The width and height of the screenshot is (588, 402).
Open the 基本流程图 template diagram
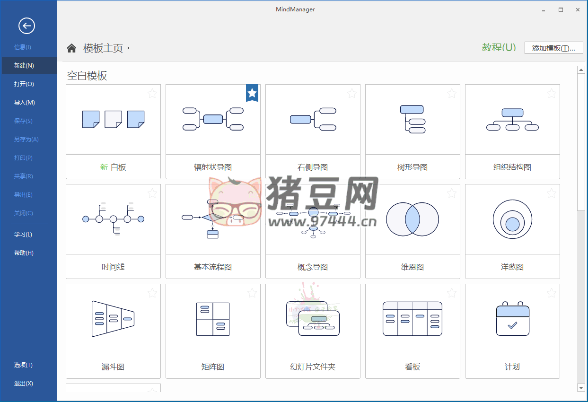tap(213, 219)
